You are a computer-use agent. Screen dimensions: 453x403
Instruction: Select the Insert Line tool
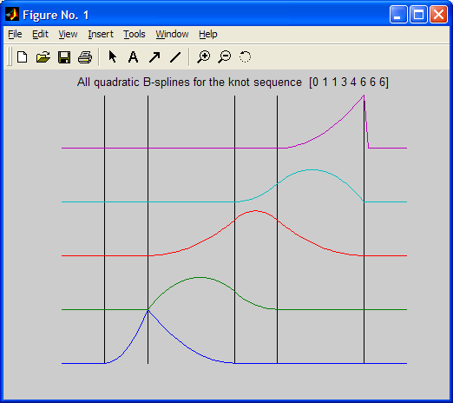[175, 56]
